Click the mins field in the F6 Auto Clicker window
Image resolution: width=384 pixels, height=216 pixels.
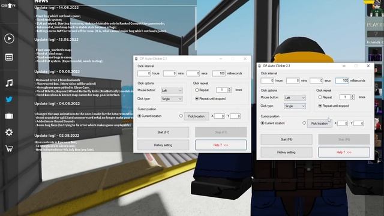point(293,80)
